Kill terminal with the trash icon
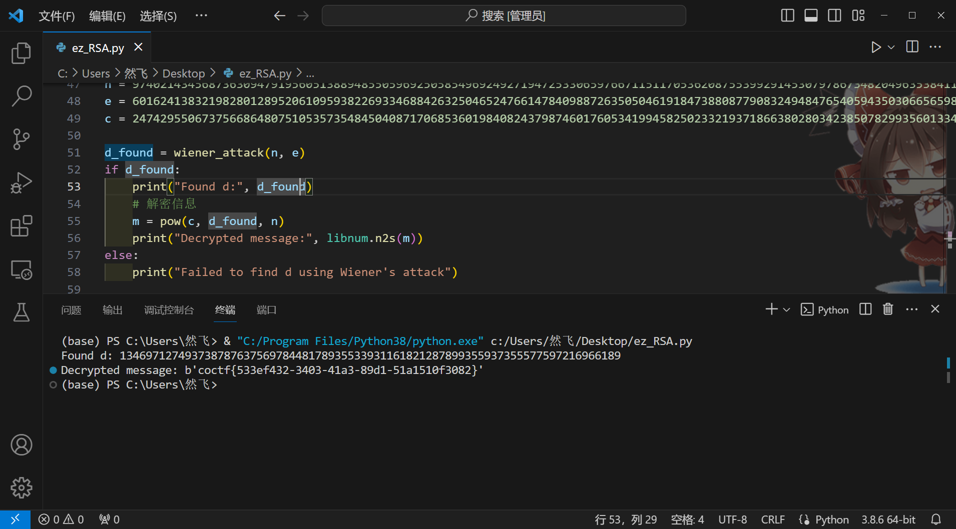The width and height of the screenshot is (956, 529). pyautogui.click(x=888, y=309)
